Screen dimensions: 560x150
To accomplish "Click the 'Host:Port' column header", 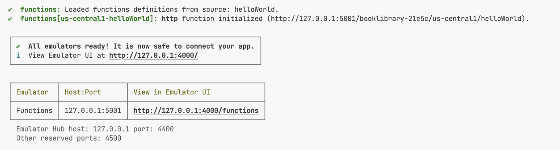I will point(83,92).
